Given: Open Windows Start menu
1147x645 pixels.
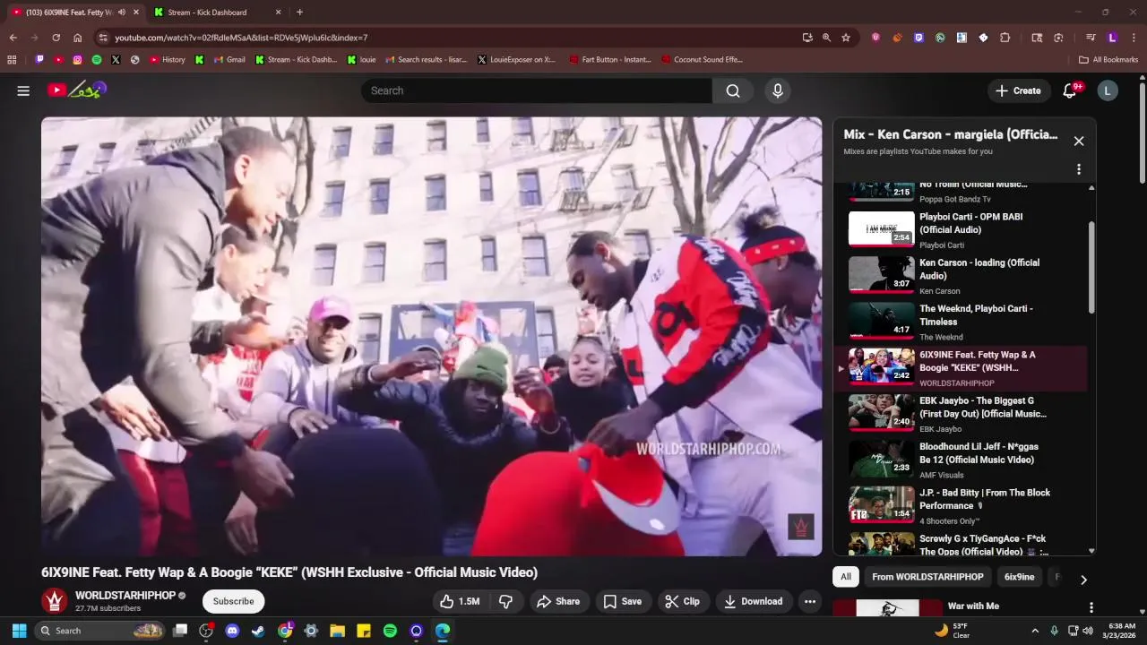Looking at the screenshot, I should pyautogui.click(x=19, y=631).
